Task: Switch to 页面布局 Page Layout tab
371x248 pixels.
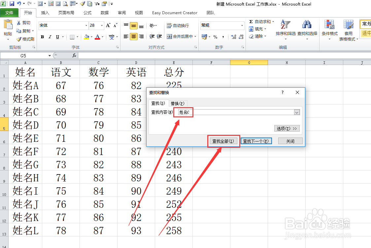Action: (x=66, y=13)
